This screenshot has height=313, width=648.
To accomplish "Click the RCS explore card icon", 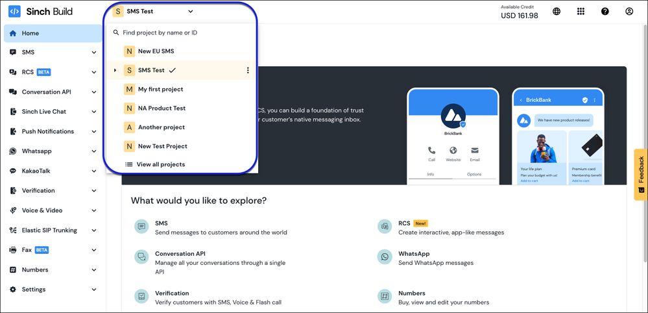I will click(385, 227).
